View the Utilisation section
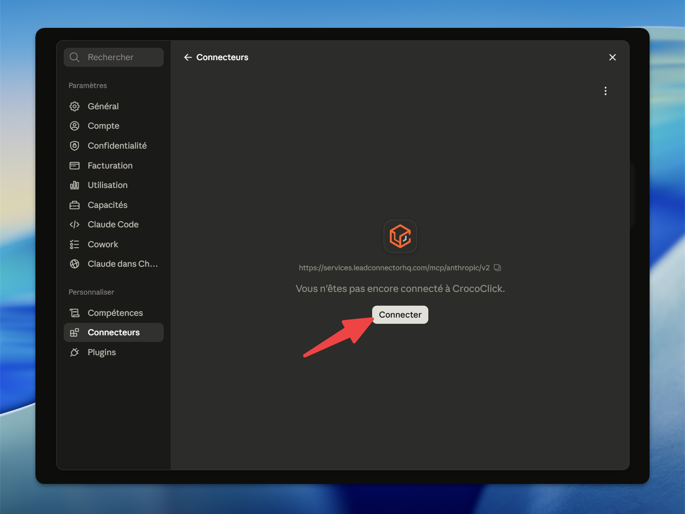 114,185
